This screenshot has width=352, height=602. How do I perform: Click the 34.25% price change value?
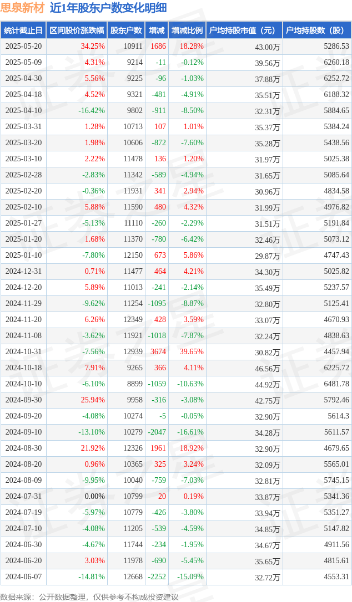click(x=93, y=46)
